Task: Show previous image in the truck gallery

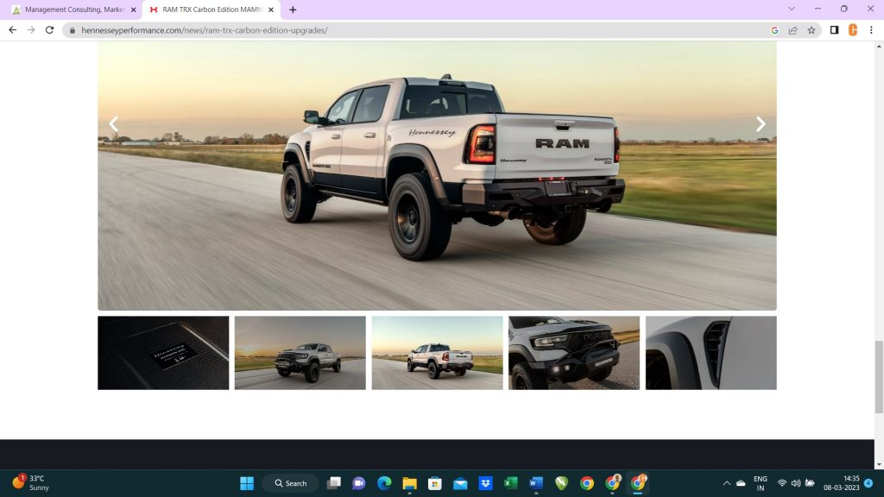Action: 114,124
